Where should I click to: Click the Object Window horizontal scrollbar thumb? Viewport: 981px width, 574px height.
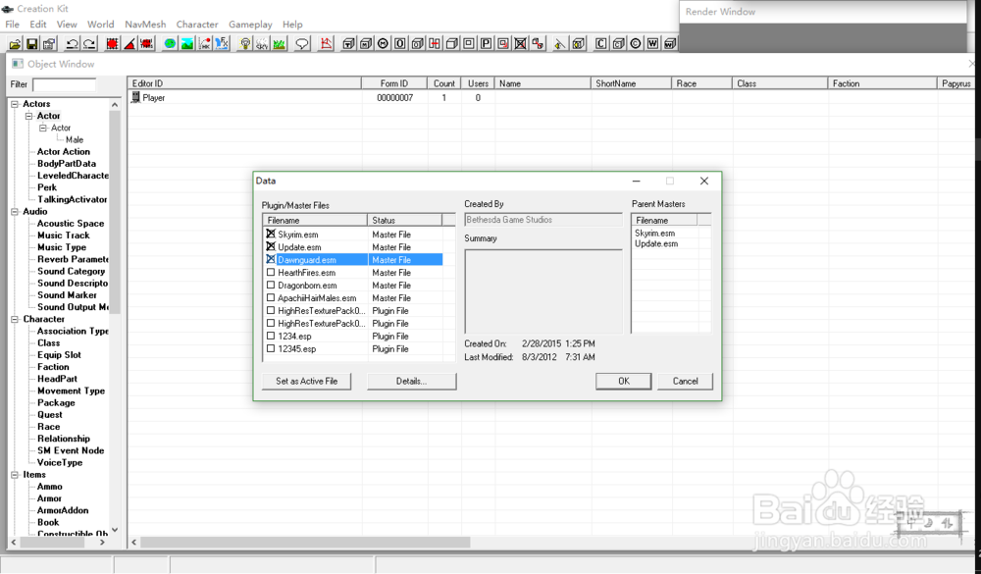point(305,542)
